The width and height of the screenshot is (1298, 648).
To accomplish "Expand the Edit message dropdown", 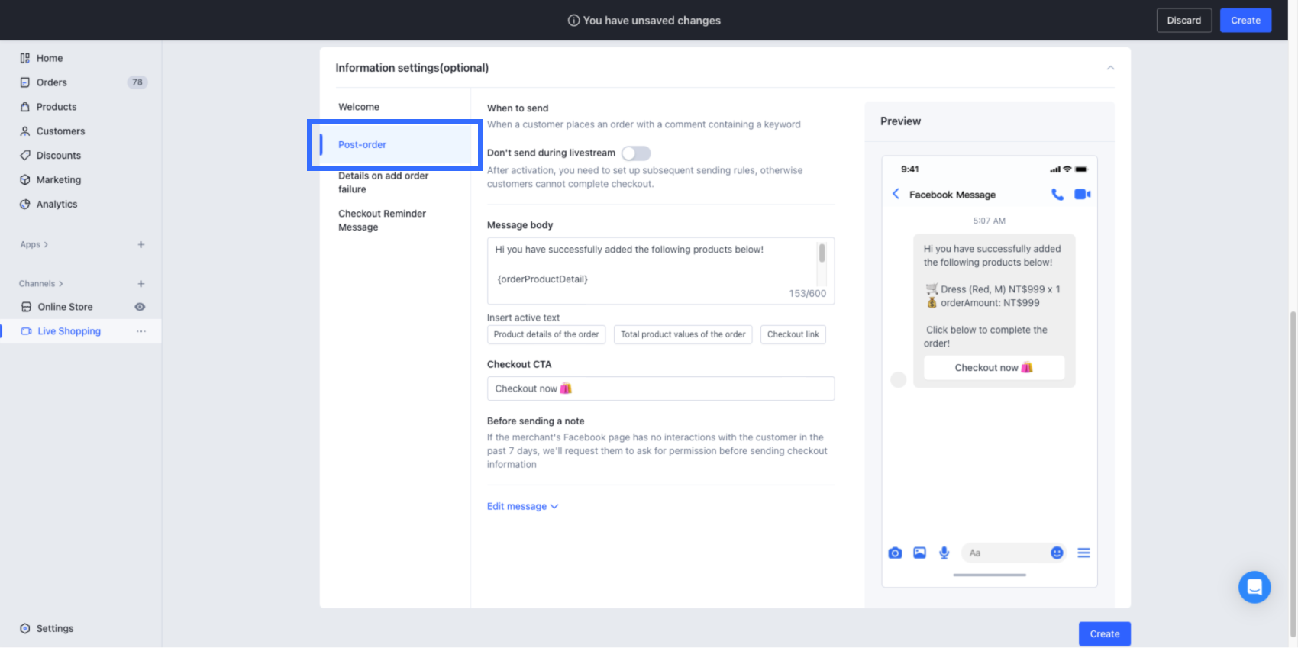I will click(522, 506).
